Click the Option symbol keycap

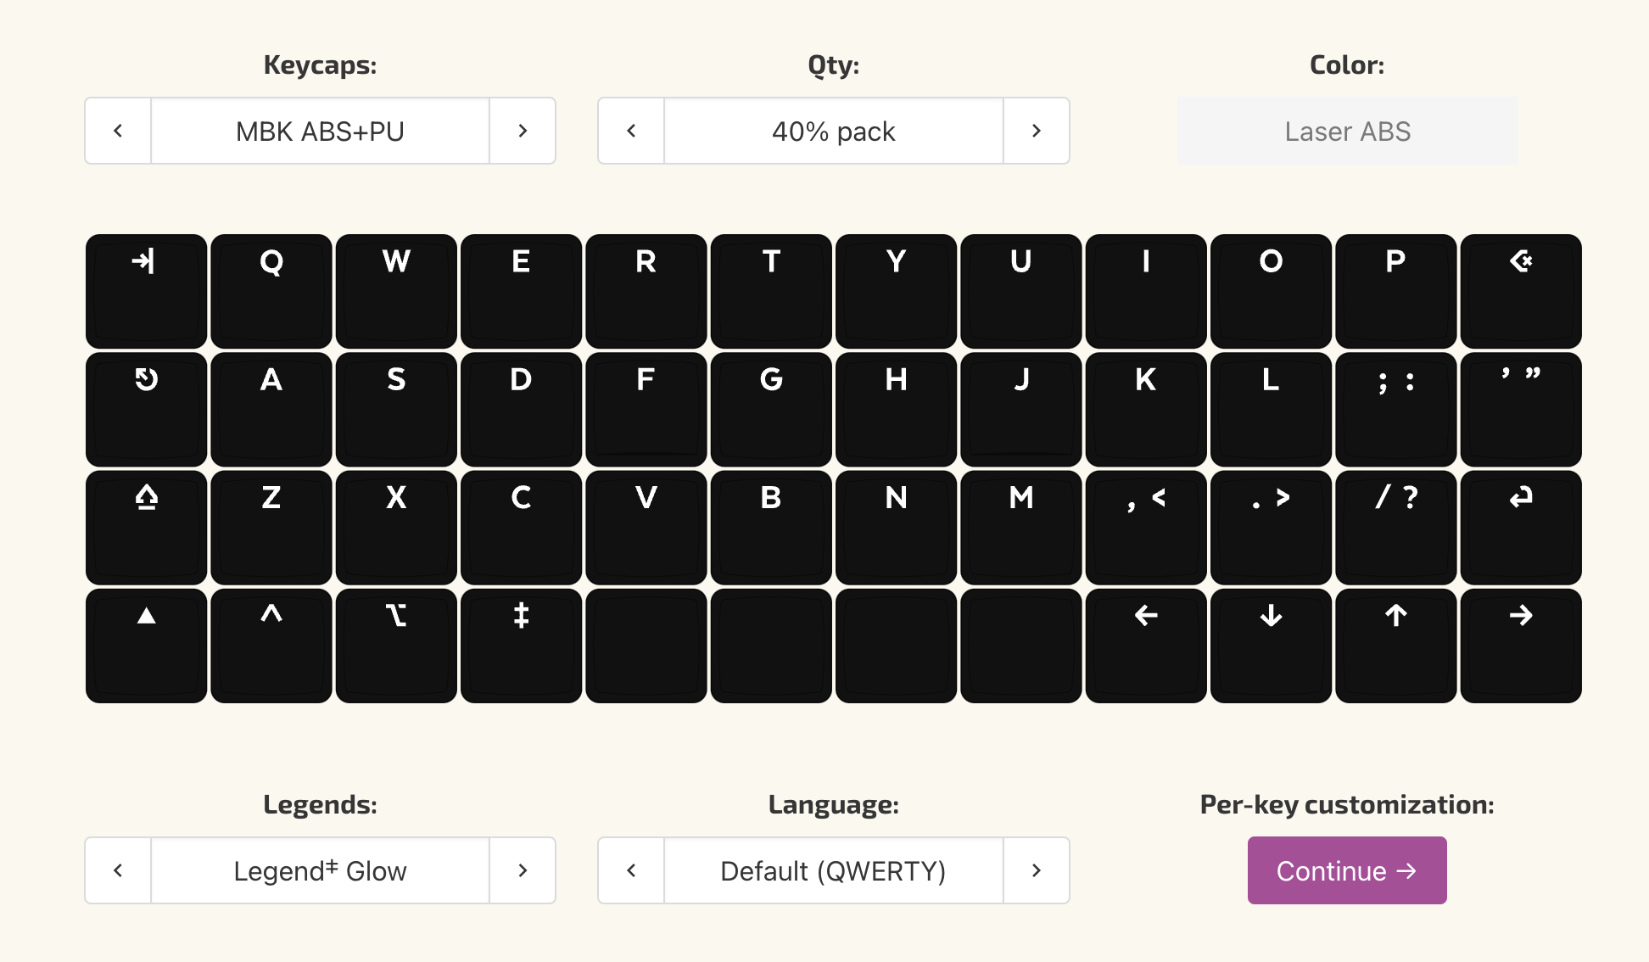click(x=396, y=645)
